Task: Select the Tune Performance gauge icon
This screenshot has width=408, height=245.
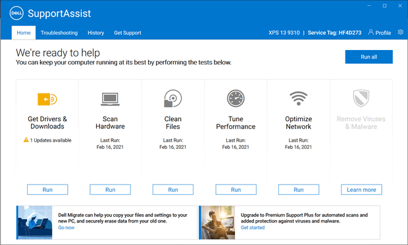Action: pyautogui.click(x=236, y=98)
